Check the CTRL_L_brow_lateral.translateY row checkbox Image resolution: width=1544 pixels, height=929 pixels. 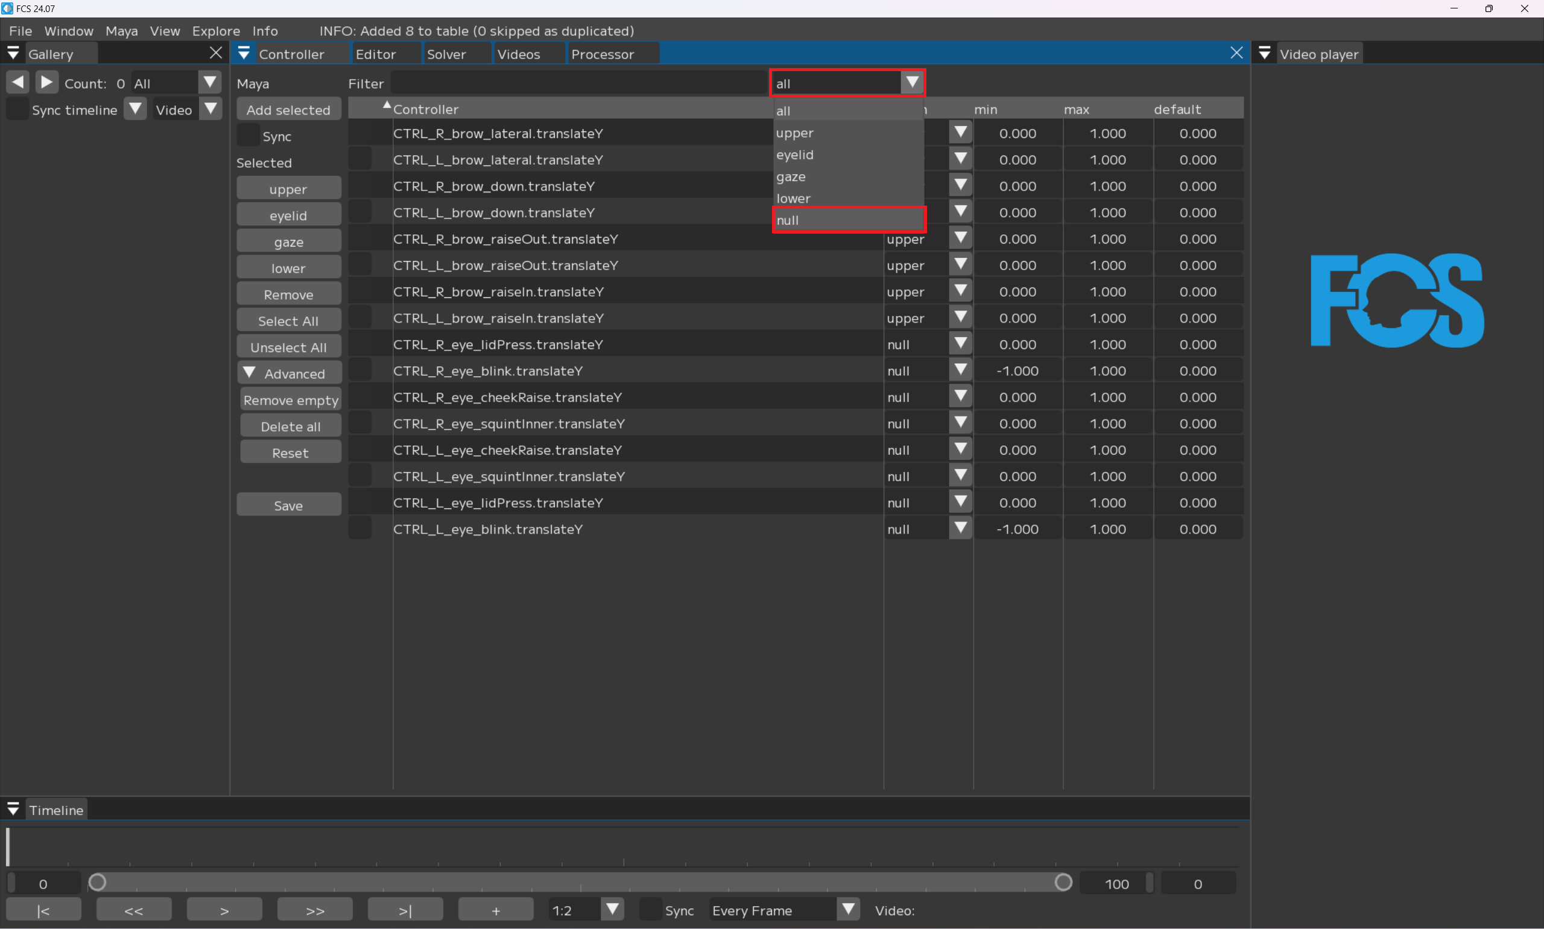(x=360, y=160)
